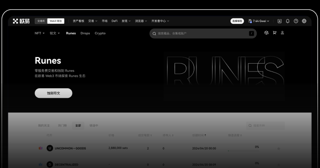Click the colored badge icon before UNCOMMON•GOODS
The width and height of the screenshot is (320, 168).
coord(40,148)
